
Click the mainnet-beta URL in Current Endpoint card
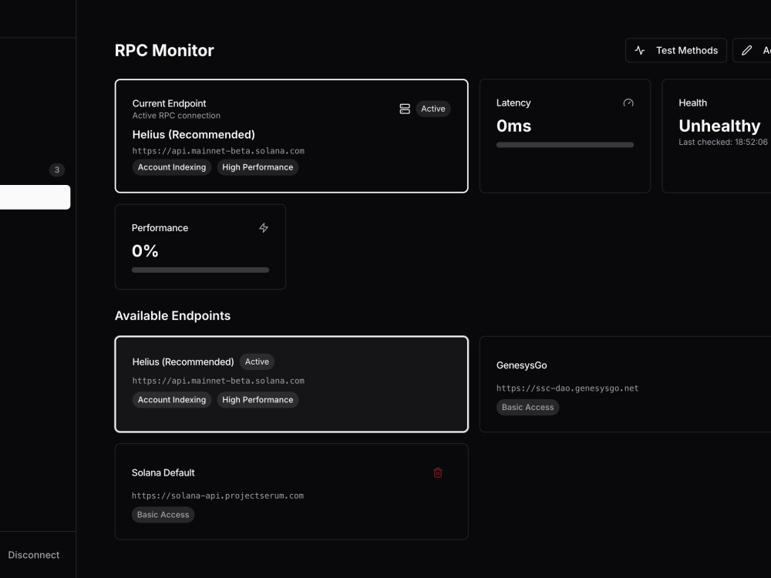coord(218,151)
